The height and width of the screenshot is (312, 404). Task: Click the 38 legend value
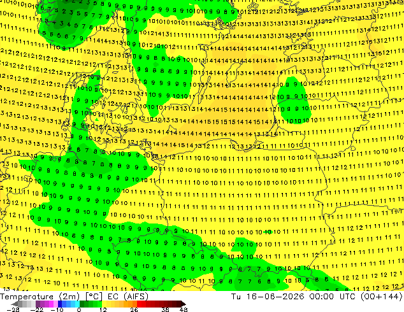(165, 309)
